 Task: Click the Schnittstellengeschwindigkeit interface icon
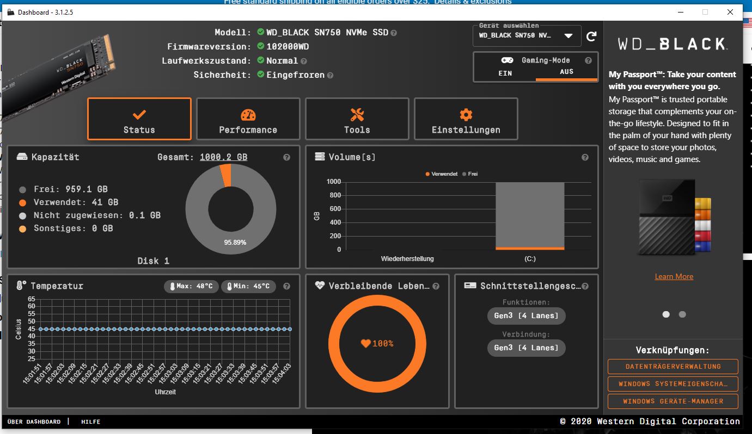470,286
